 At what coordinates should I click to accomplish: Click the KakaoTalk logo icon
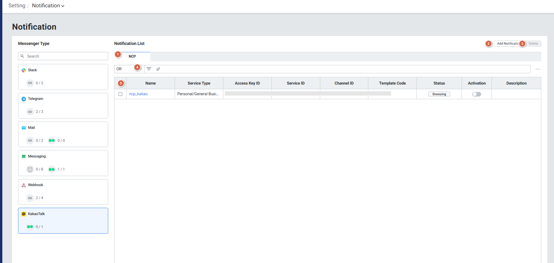[x=24, y=214]
